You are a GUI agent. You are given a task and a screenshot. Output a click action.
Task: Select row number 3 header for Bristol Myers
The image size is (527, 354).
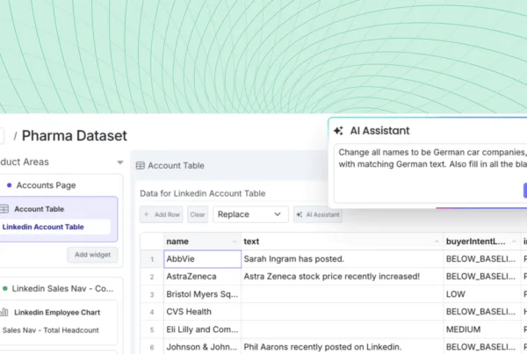point(151,293)
